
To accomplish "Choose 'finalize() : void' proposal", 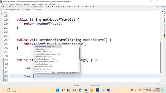I will 43,57.
